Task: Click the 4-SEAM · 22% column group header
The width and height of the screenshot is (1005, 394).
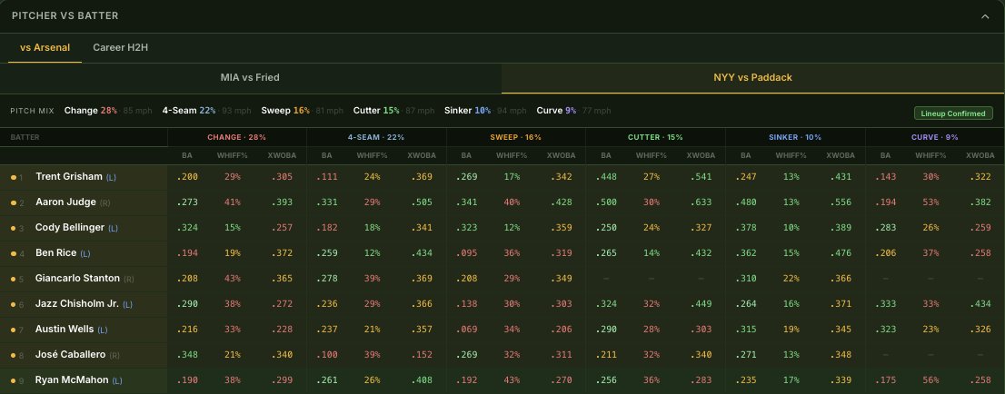Action: (x=376, y=137)
